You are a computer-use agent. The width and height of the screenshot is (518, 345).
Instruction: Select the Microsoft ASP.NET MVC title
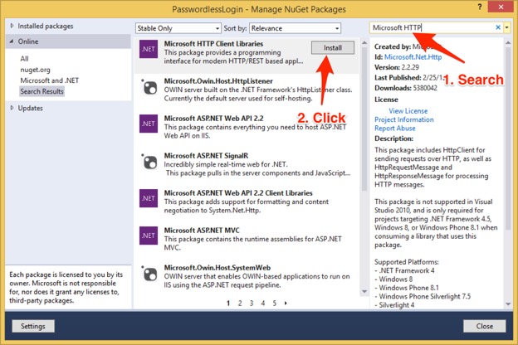[x=202, y=230]
